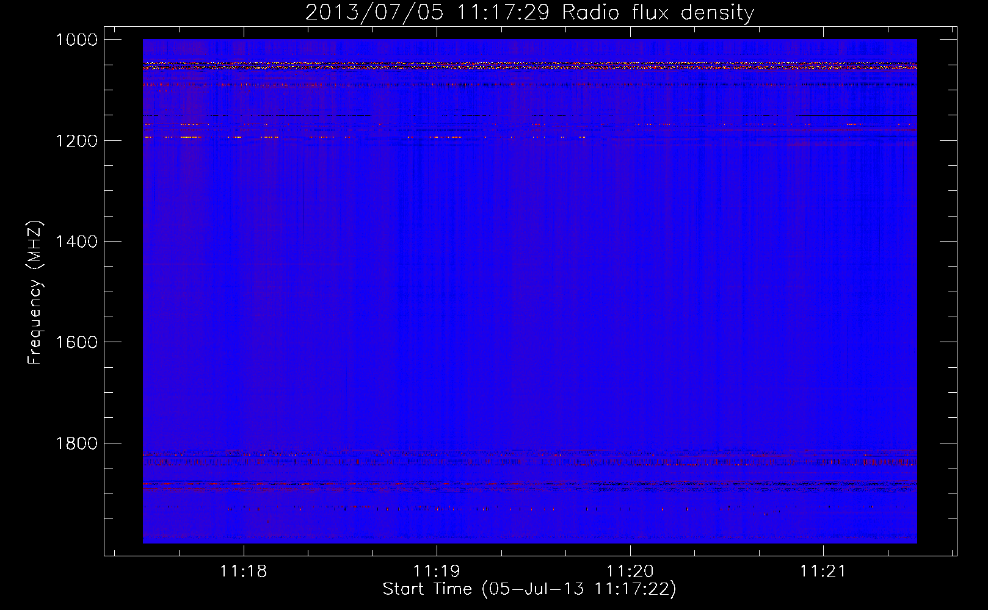Click the 11:19 time tick label
Screen dimensions: 988x610
coord(437,572)
